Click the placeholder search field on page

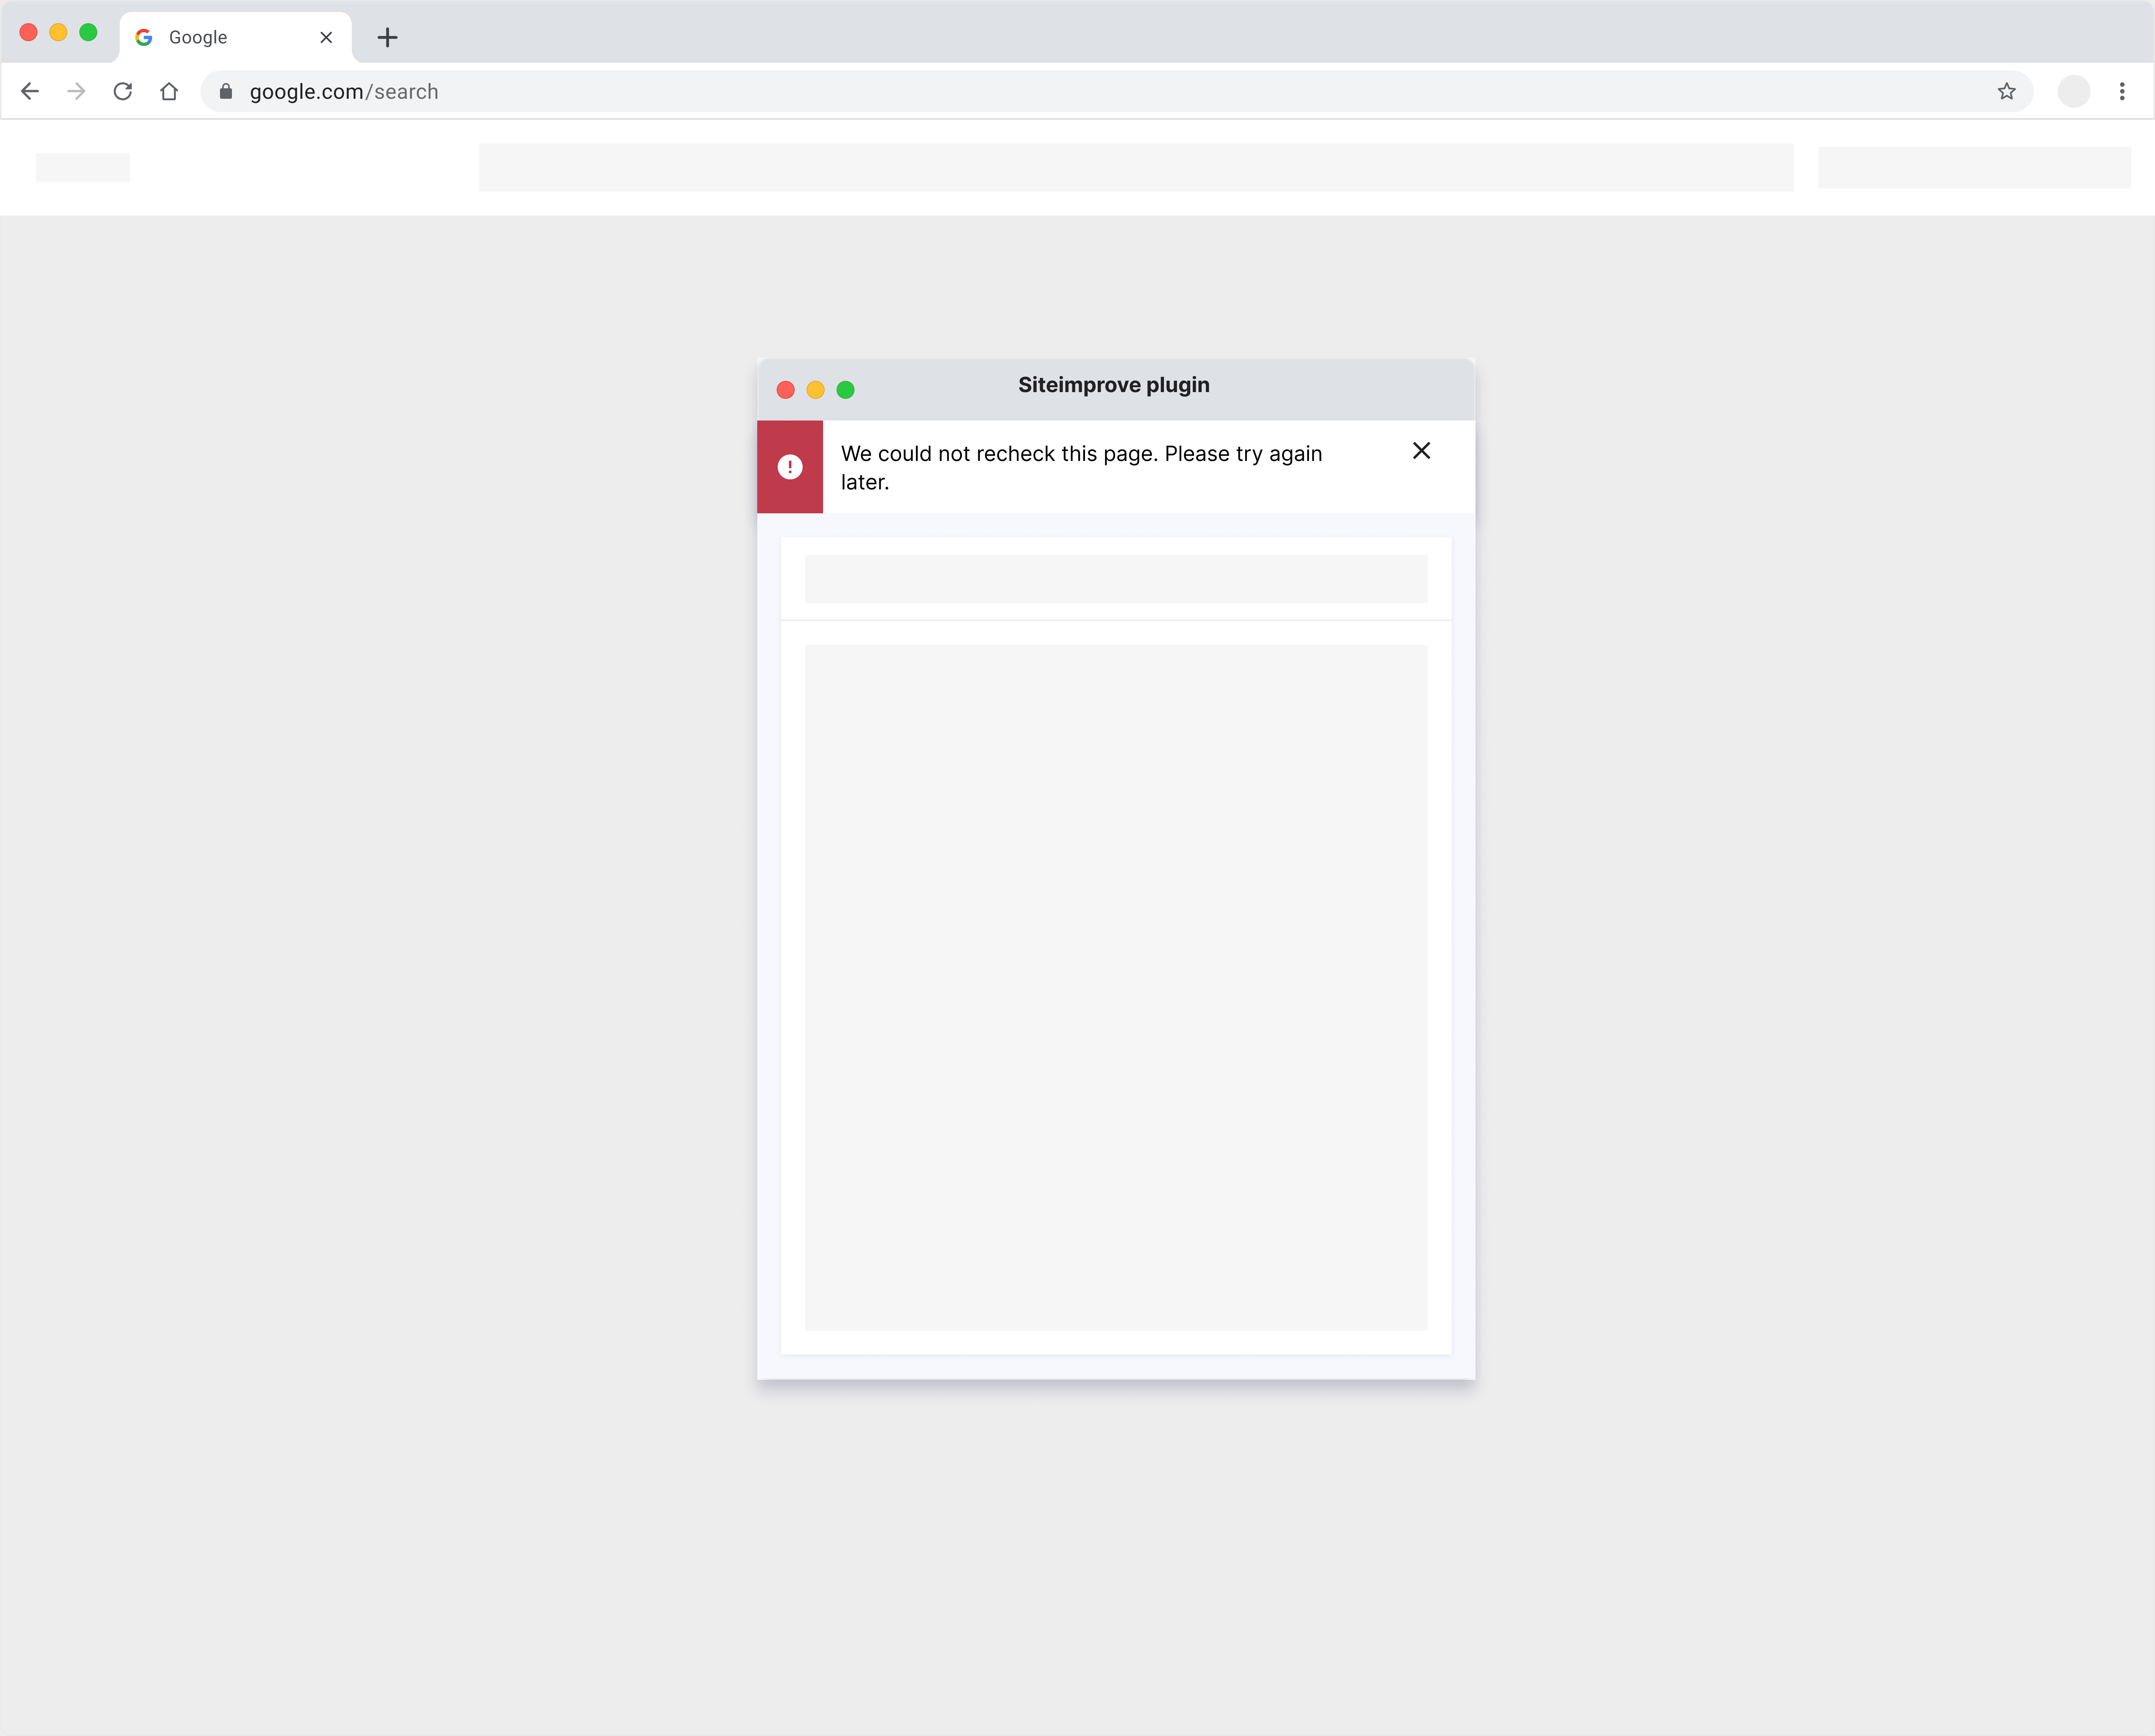click(1135, 167)
